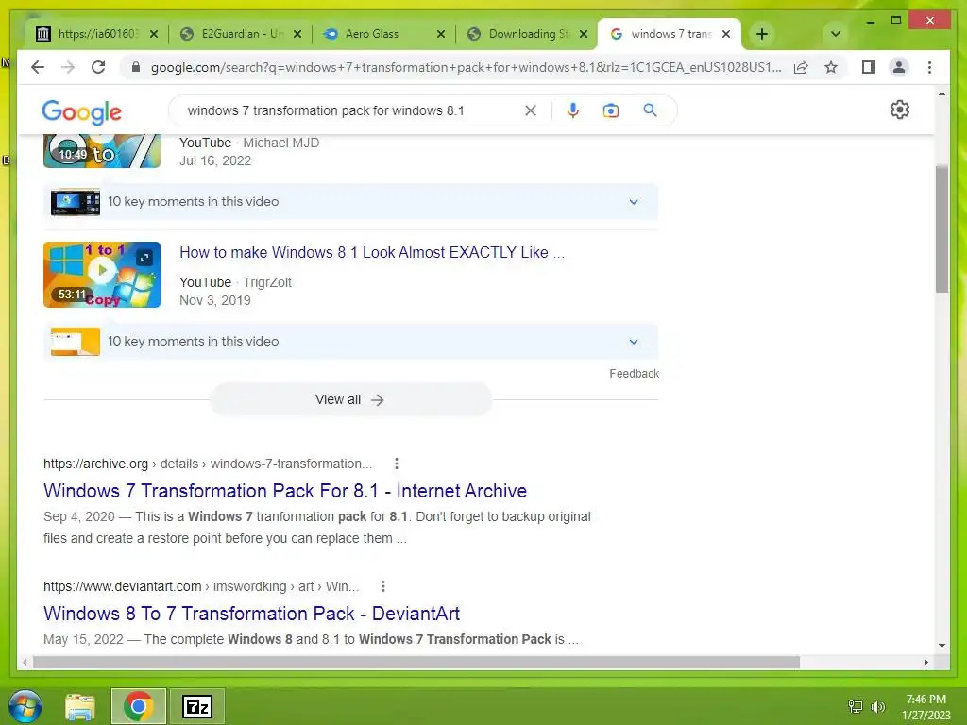Go back to the previous page
The image size is (967, 725).
38,67
